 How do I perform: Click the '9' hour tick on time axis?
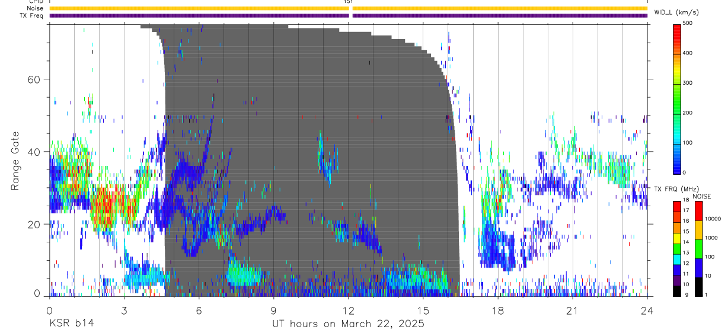point(274,311)
